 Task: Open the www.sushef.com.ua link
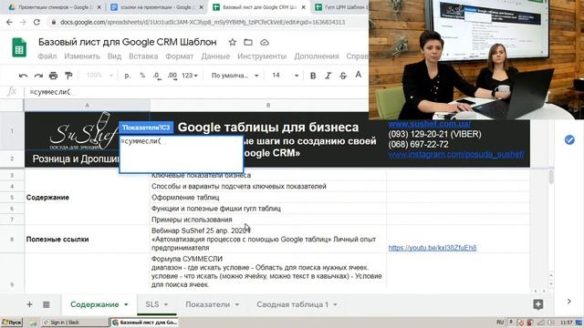(430, 124)
